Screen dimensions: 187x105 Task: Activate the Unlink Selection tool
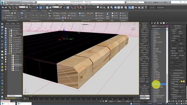(13, 8)
